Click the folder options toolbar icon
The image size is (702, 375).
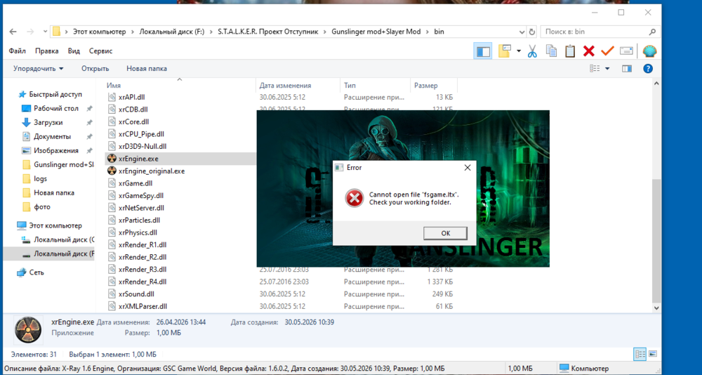click(505, 51)
